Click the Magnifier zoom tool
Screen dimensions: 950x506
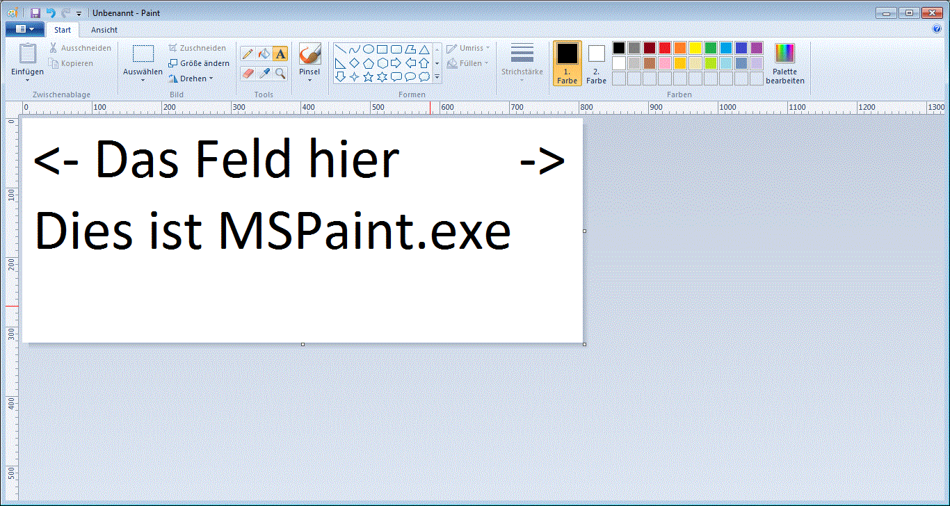[x=280, y=73]
